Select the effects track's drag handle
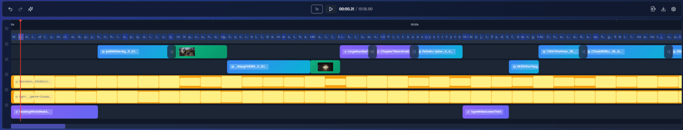The width and height of the screenshot is (683, 130). (x=6, y=105)
